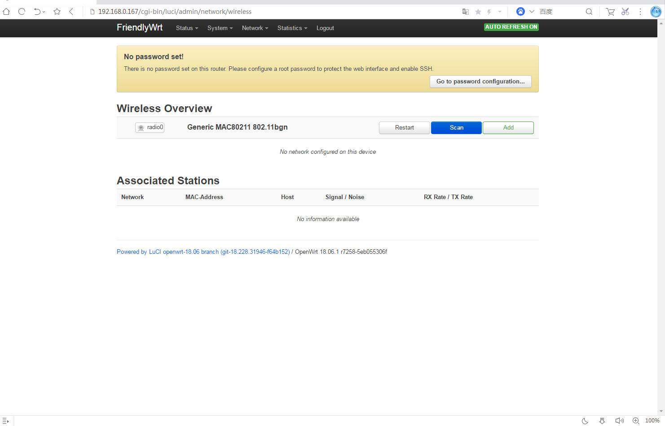Screen dimensions: 665x426
Task: Bookmark page with star icon
Action: click(57, 12)
